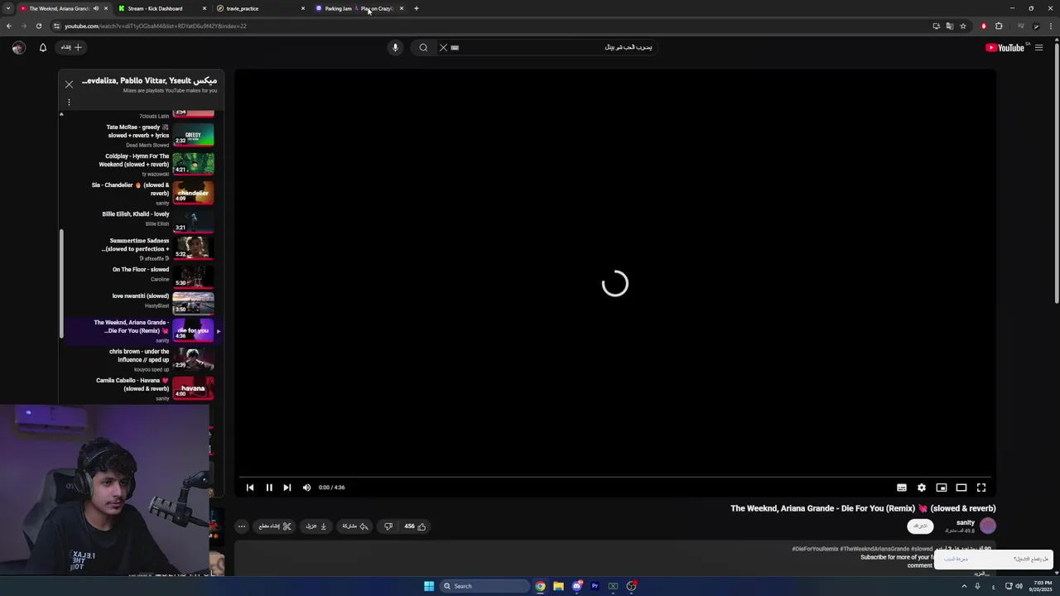Open playlist options three-dot menu
The image size is (1060, 596).
click(69, 103)
